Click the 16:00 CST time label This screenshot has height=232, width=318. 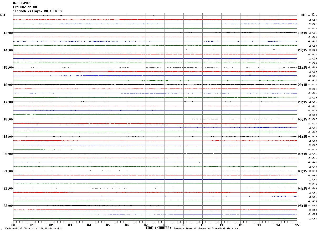[x=8, y=85]
